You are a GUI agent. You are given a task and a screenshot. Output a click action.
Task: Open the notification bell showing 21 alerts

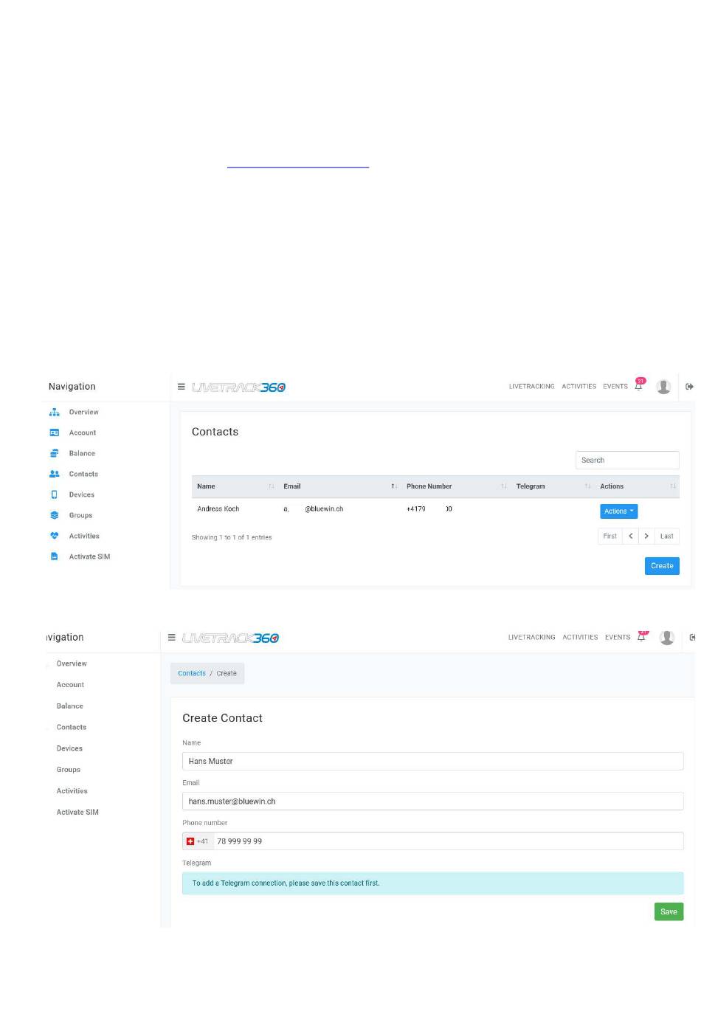[x=639, y=385]
